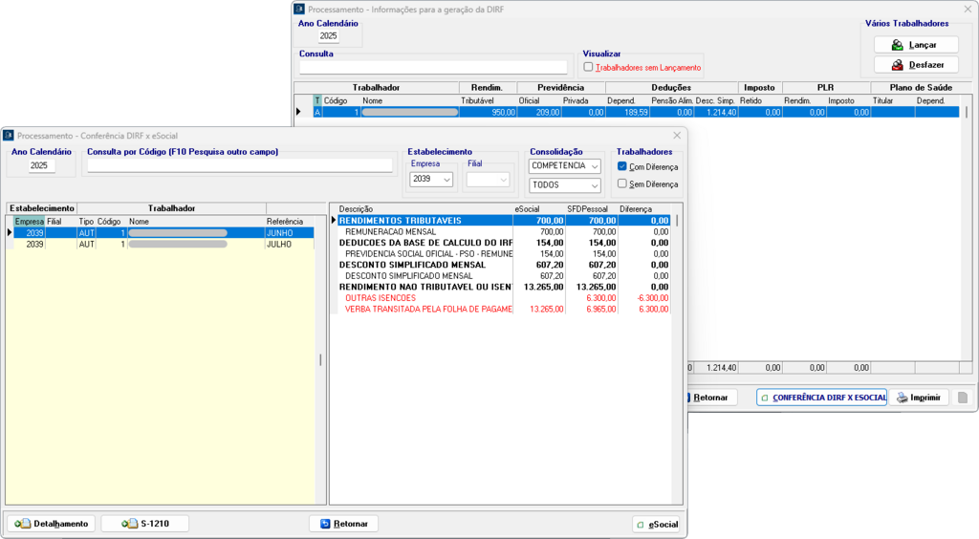Open the S-1210 event view

pyautogui.click(x=144, y=524)
